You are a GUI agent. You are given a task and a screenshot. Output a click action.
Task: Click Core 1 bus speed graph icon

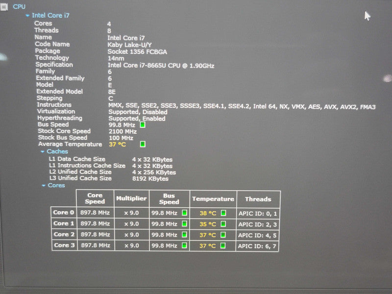pyautogui.click(x=184, y=223)
